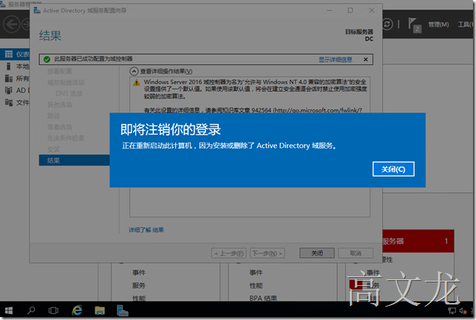Click the 取消 button in wizard
Viewport: 476px width, 320px height.
click(356, 253)
